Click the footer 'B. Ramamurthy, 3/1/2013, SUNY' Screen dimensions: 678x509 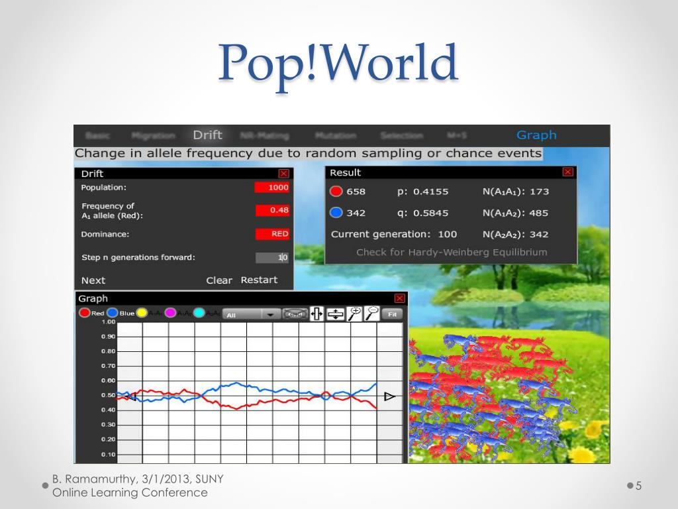(x=138, y=479)
